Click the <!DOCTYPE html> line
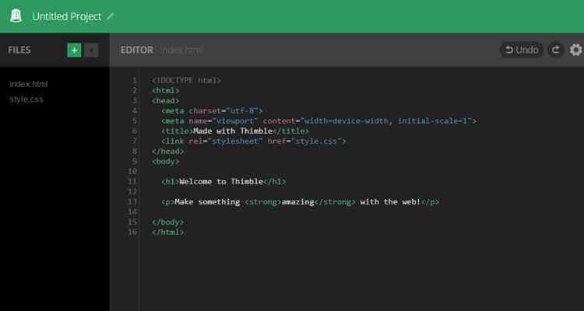584x311 pixels. click(186, 80)
